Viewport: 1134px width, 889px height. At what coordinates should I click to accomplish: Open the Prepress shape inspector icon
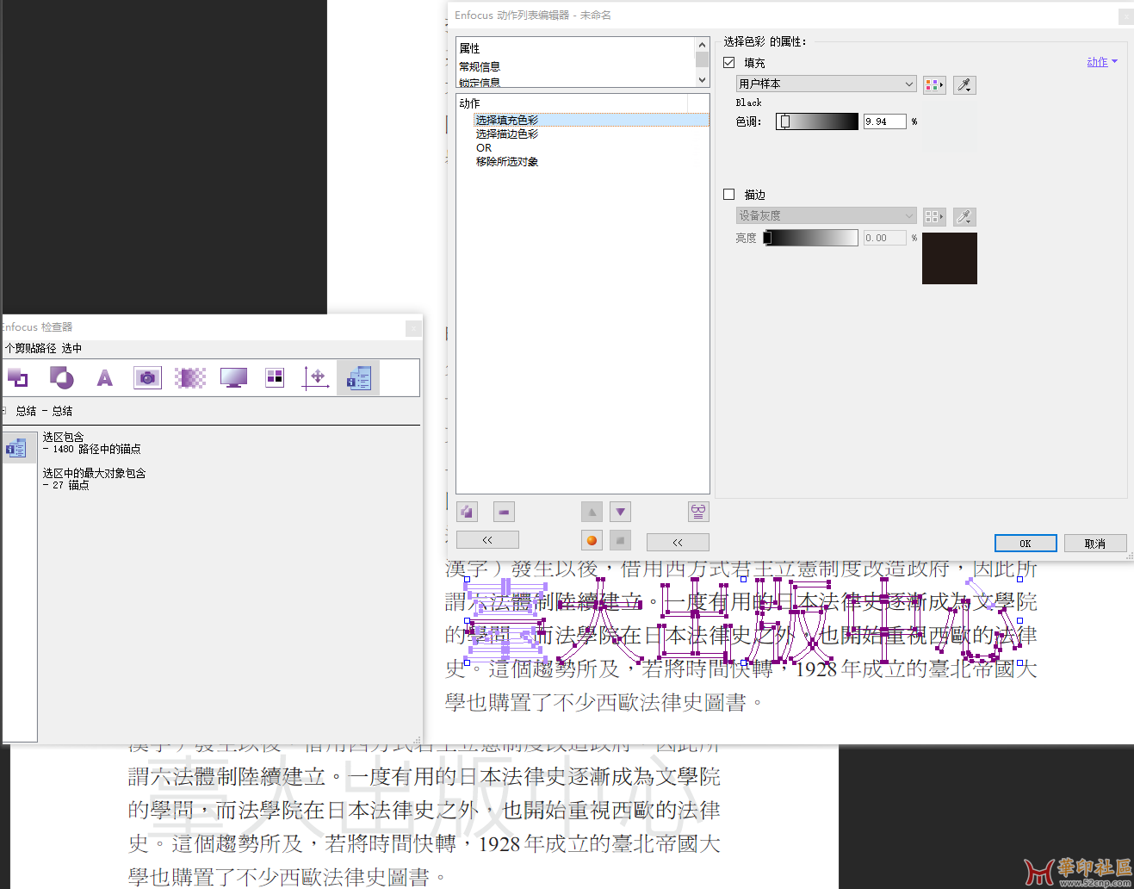tap(61, 377)
